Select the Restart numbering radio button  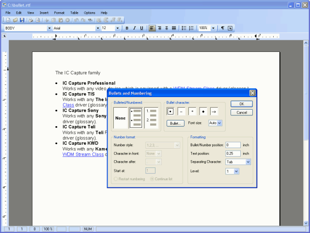[116, 179]
